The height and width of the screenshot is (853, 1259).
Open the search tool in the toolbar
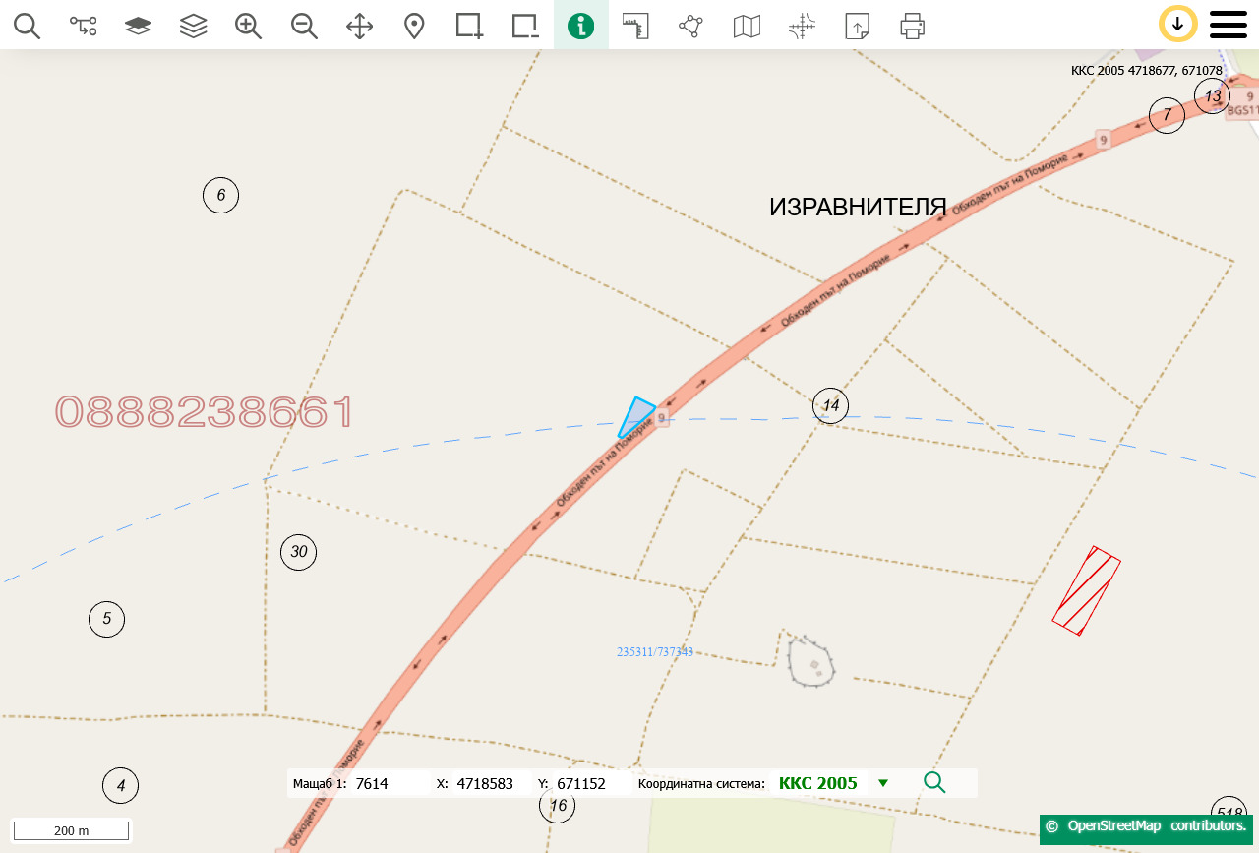click(27, 26)
